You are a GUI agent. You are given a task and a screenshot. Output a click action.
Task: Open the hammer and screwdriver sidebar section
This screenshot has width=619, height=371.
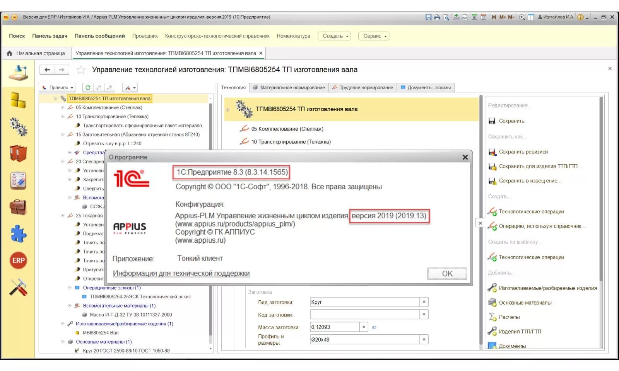point(18,288)
